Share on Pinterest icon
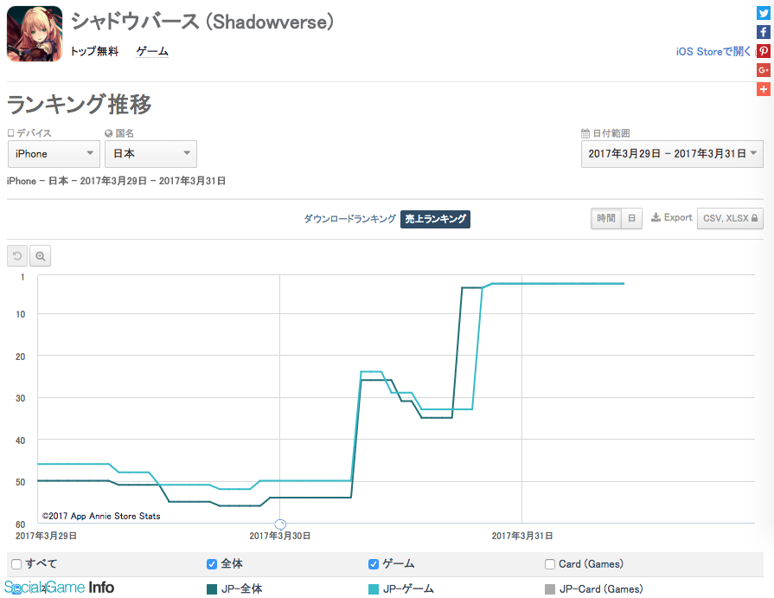This screenshot has height=598, width=774. [x=763, y=51]
